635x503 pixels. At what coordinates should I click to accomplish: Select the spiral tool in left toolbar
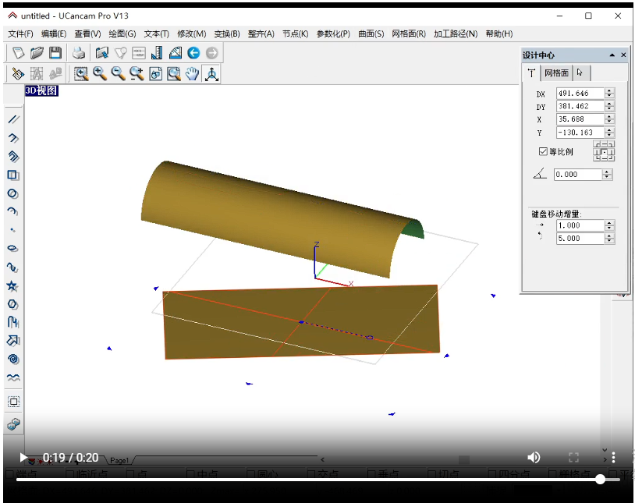point(12,359)
